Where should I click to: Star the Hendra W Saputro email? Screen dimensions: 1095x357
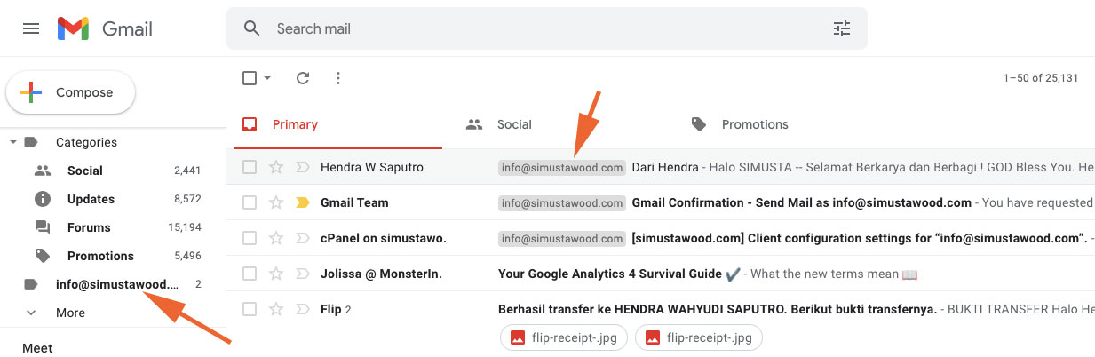(x=276, y=167)
